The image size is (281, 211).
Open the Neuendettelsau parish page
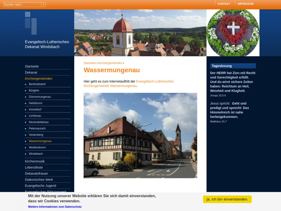[38, 122]
